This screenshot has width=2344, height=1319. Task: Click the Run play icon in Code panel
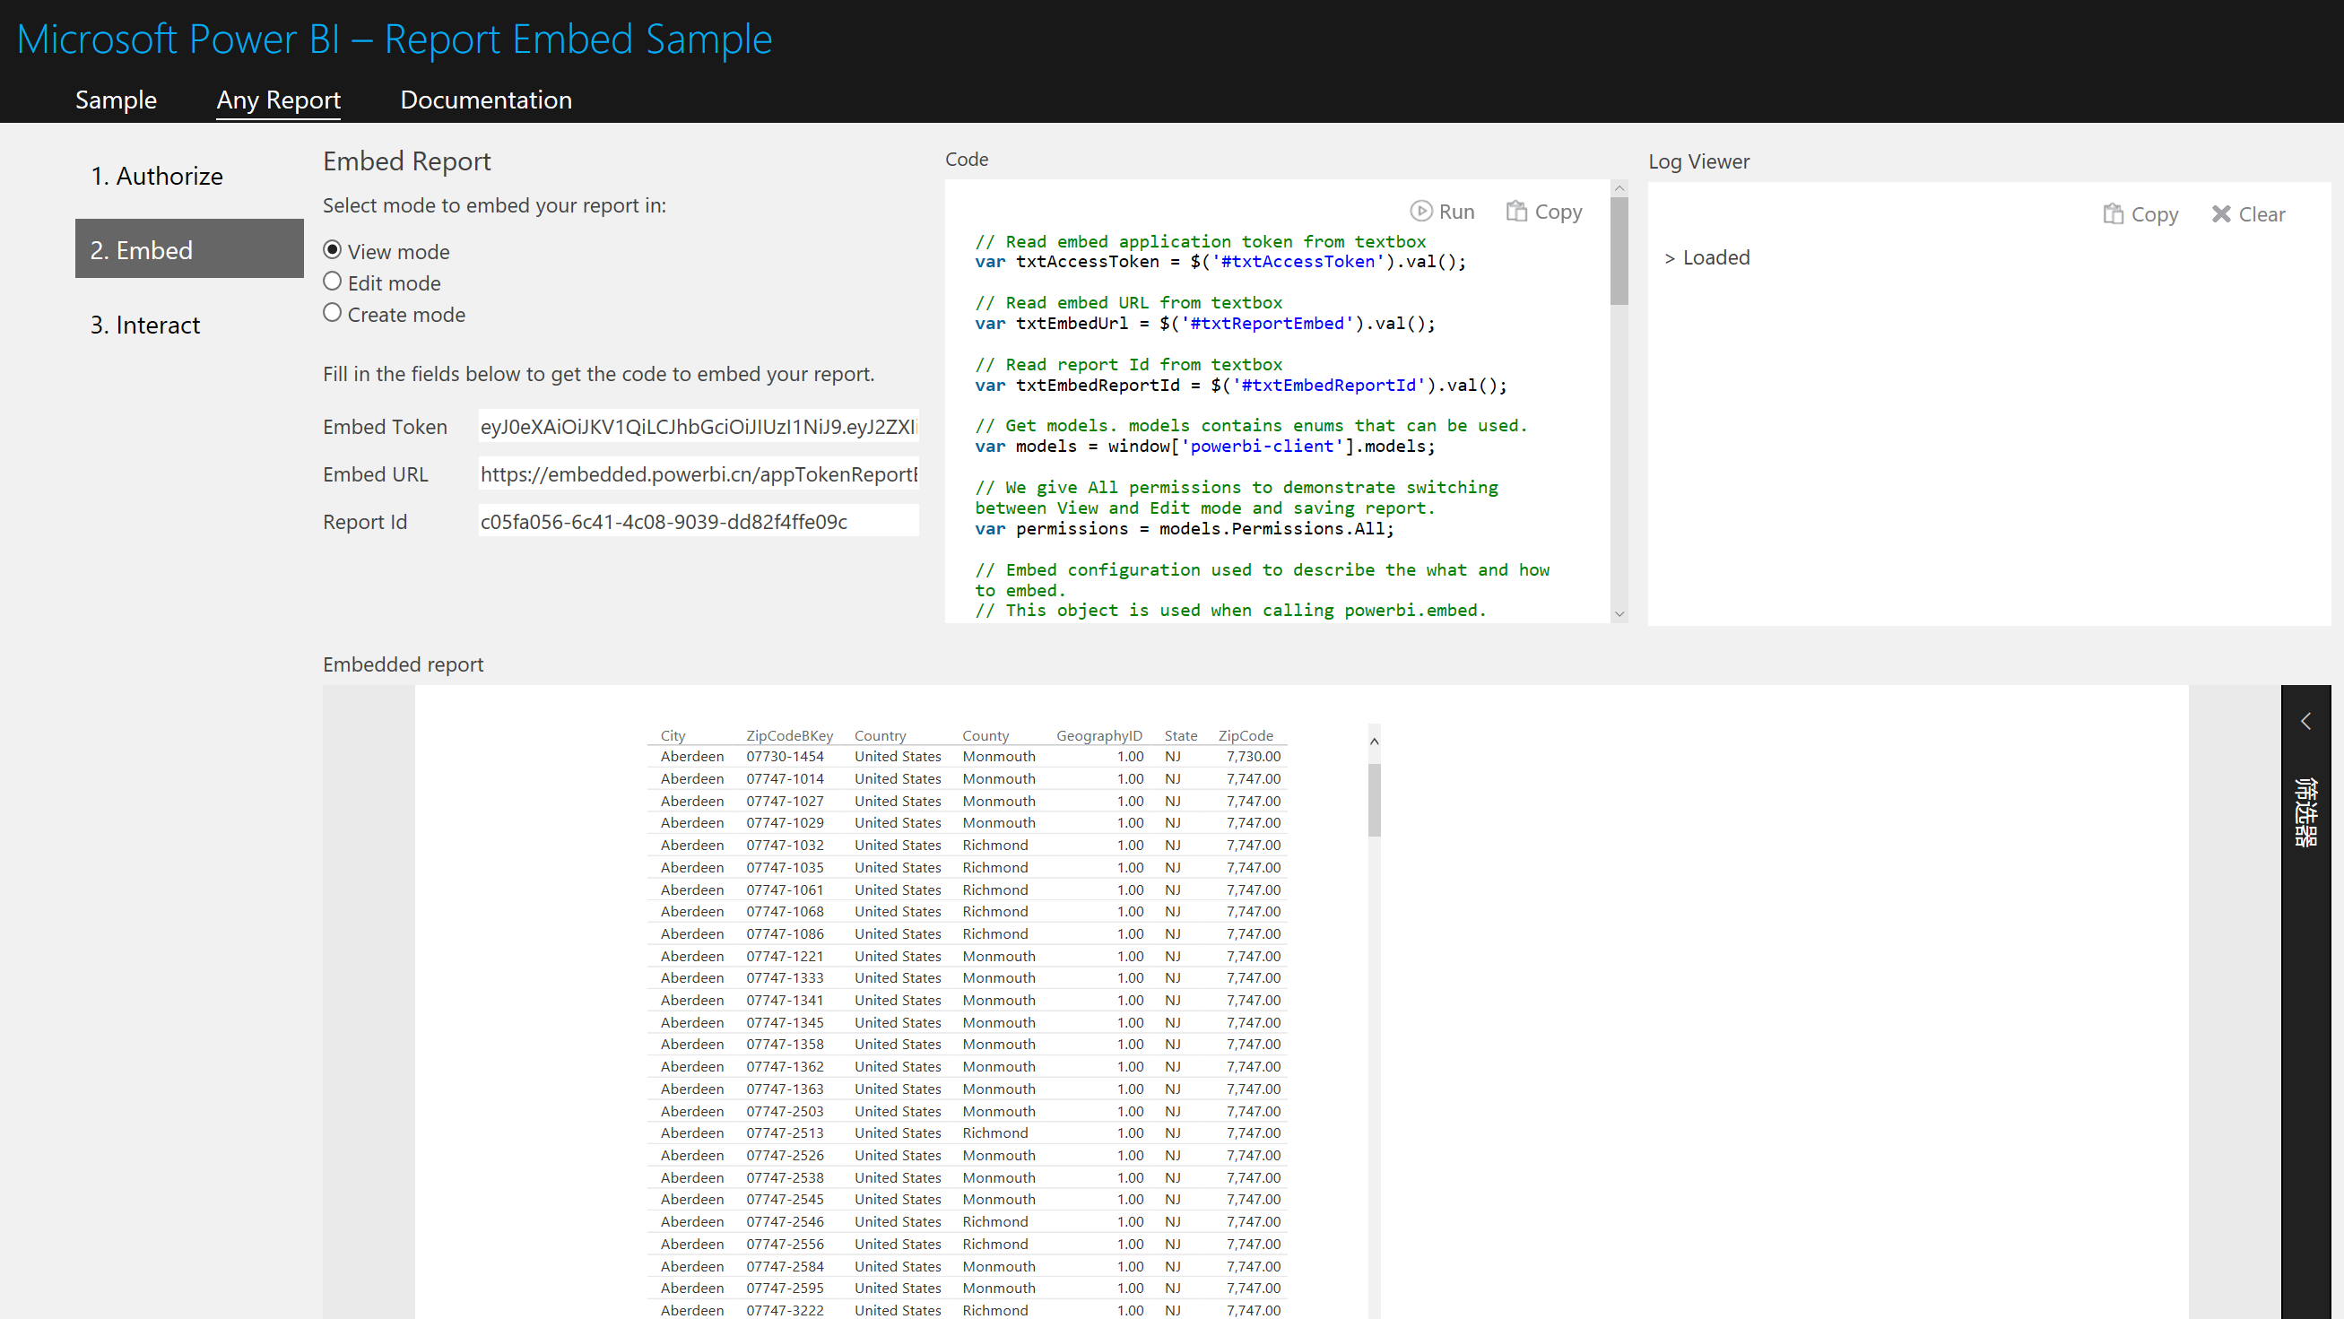pyautogui.click(x=1420, y=211)
